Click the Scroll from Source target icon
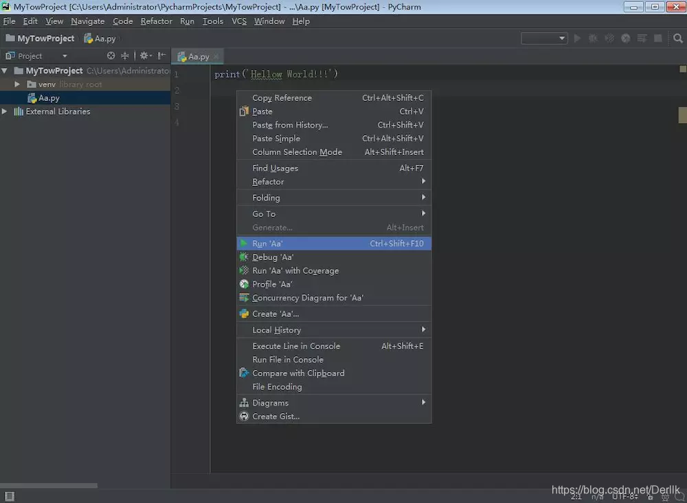Viewport: 687px width, 503px height. [x=111, y=56]
